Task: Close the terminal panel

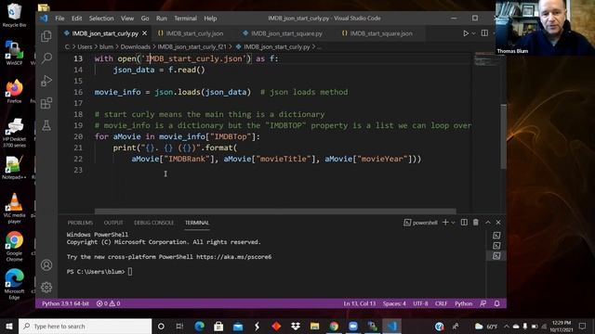Action: 498,223
